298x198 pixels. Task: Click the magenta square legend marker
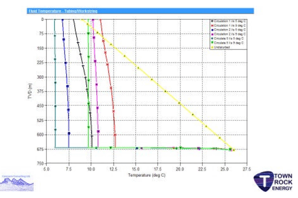click(x=212, y=34)
